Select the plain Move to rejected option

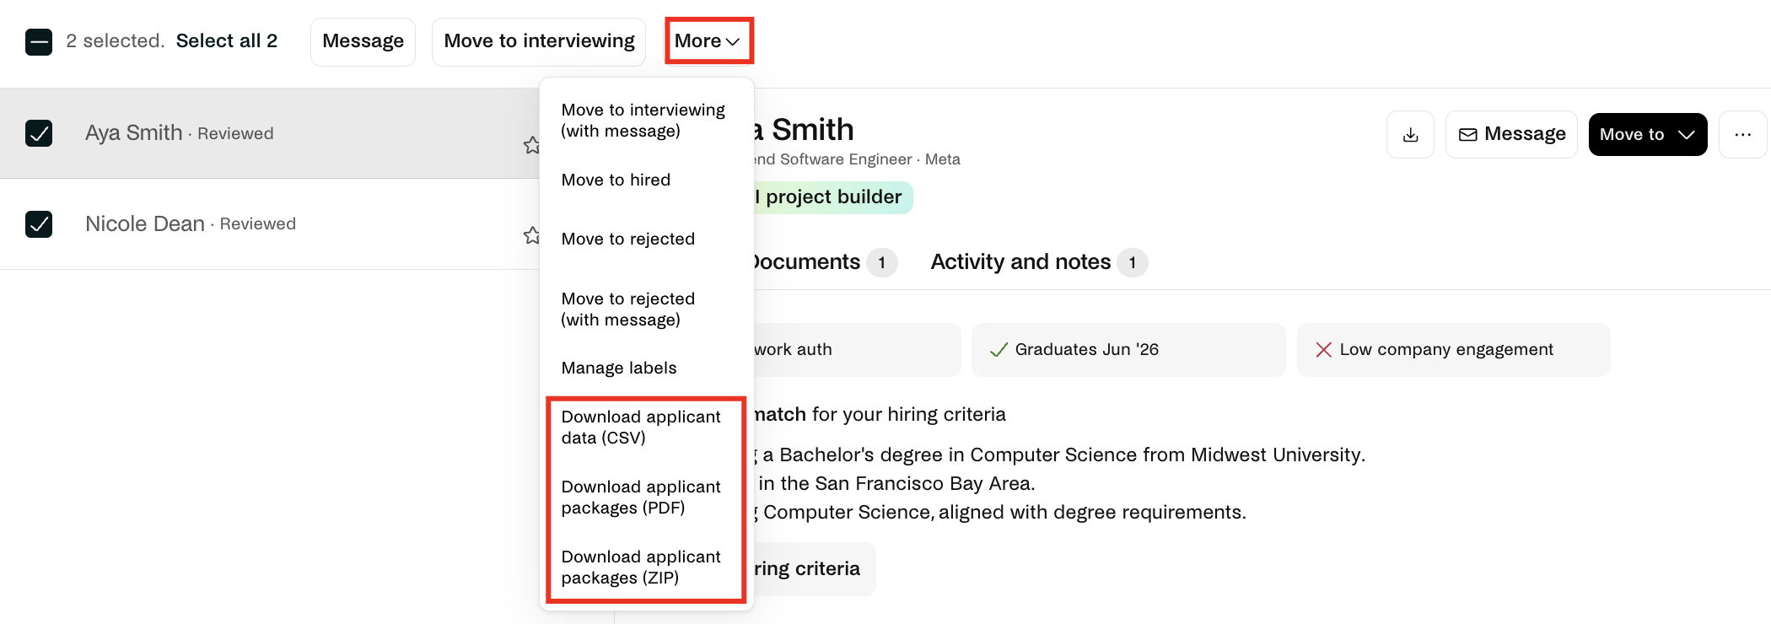pos(628,239)
